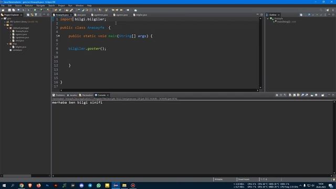Open the Windows Start menu
336x189 pixels.
(4, 185)
